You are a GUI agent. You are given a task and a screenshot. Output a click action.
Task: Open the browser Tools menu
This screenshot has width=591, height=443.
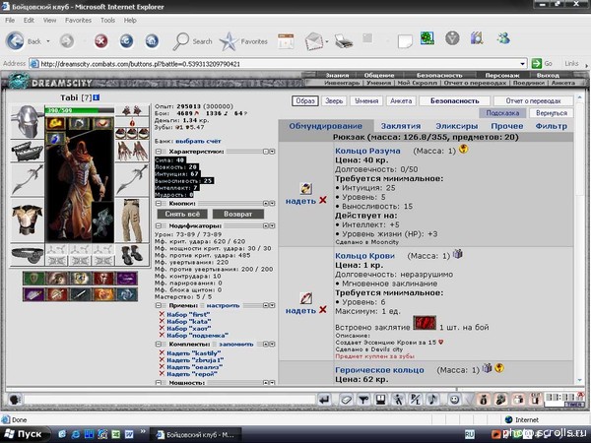(107, 21)
